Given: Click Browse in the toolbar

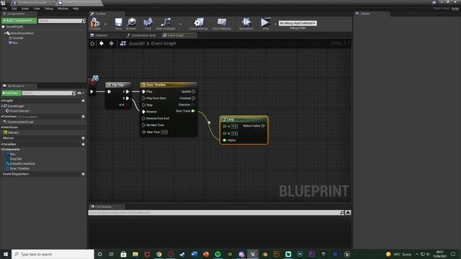Looking at the screenshot, I should click(131, 23).
